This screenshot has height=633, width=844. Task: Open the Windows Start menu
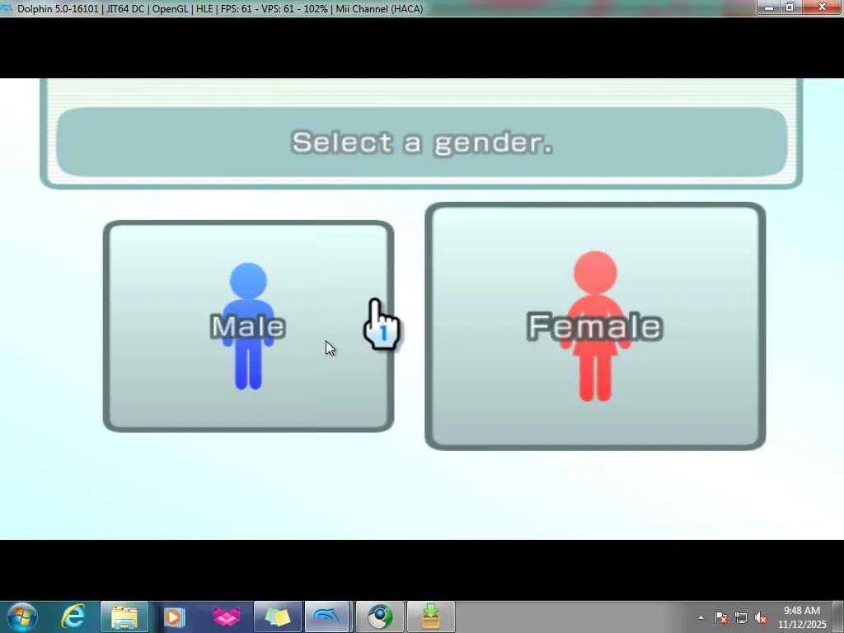pyautogui.click(x=22, y=617)
